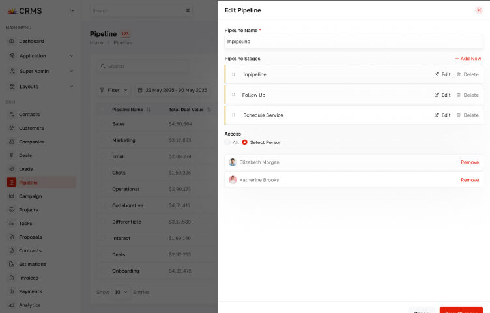The image size is (490, 313).
Task: Click the Projects sidebar icon
Action: pyautogui.click(x=12, y=210)
